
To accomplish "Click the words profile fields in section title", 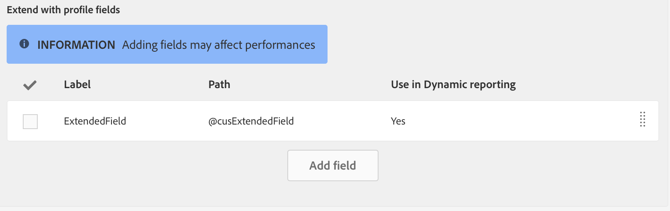I will coord(95,10).
